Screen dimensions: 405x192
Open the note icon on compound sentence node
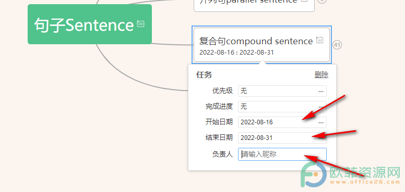(x=319, y=40)
